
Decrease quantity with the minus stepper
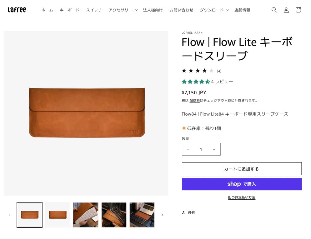click(188, 149)
